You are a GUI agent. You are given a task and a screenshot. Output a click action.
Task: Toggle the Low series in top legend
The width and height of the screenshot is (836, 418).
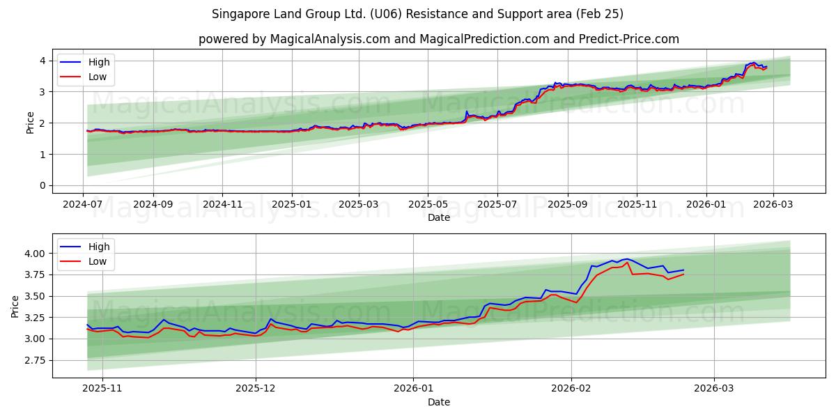tap(99, 77)
